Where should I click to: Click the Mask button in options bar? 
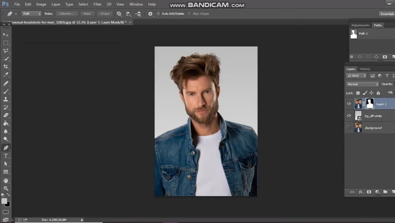point(87,13)
